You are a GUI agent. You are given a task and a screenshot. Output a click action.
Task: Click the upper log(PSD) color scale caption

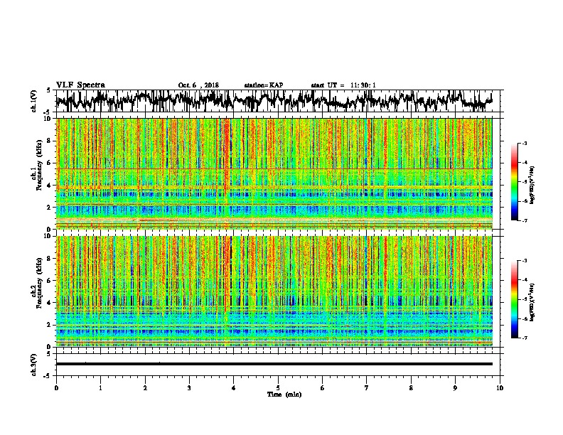[532, 186]
